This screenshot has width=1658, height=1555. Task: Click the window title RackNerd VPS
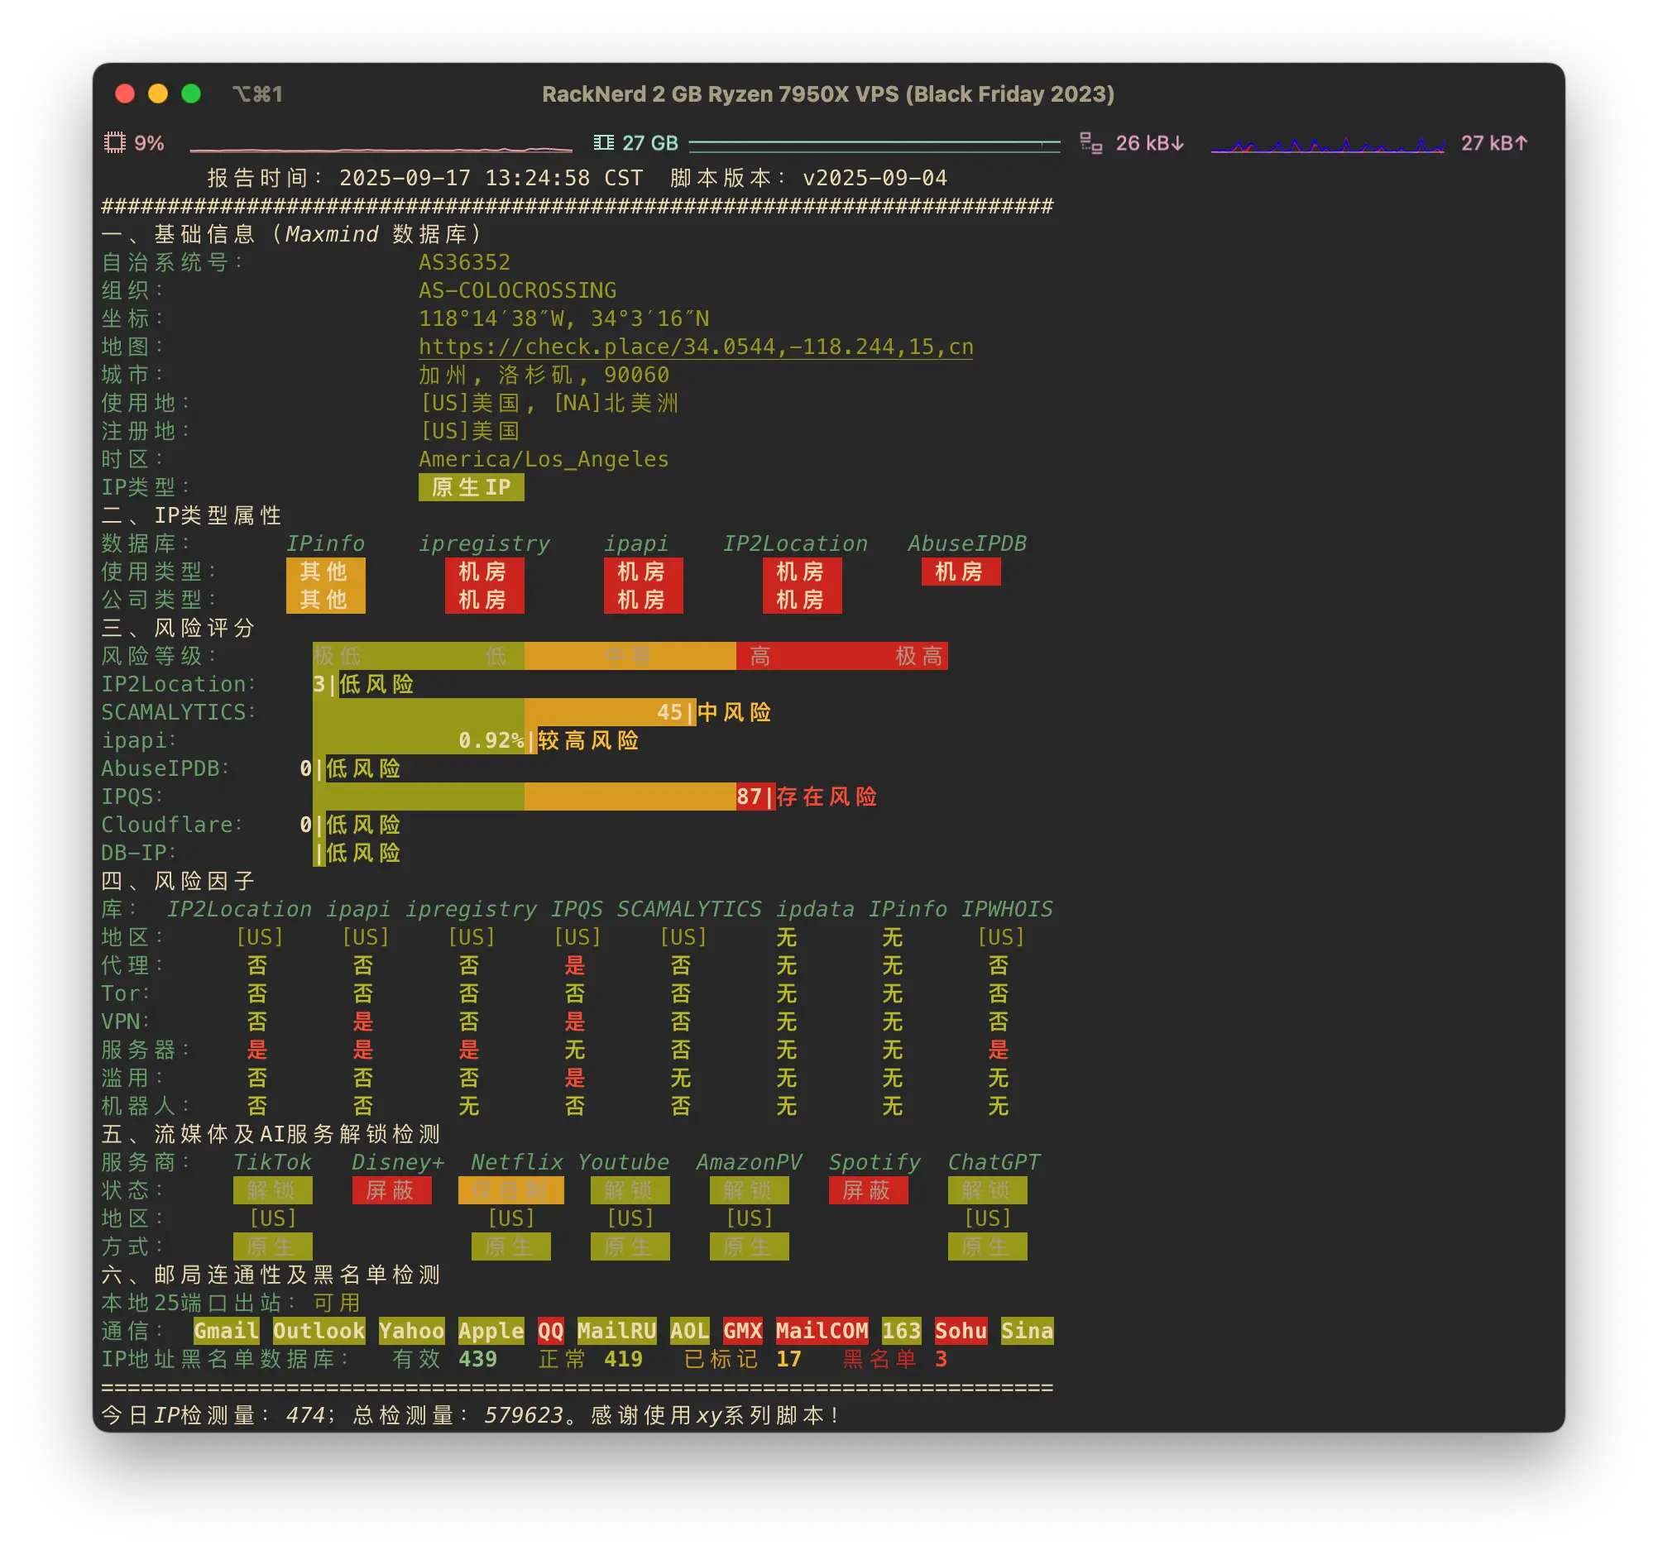[x=828, y=93]
